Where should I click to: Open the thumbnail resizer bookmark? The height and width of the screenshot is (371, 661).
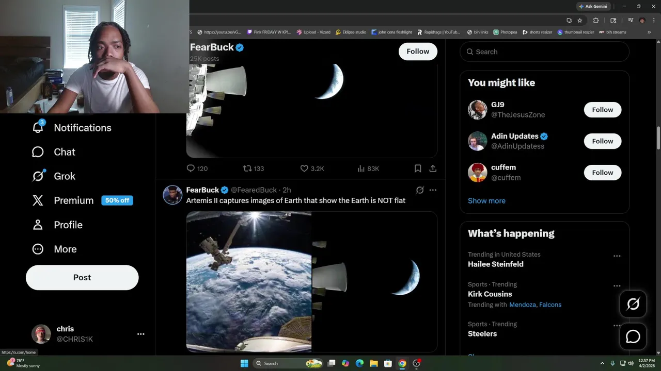pyautogui.click(x=576, y=32)
